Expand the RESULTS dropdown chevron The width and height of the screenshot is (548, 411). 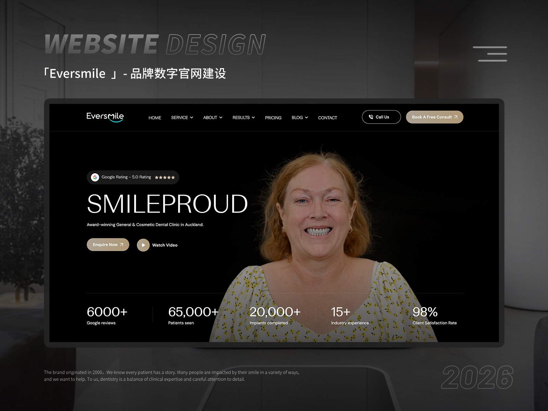[x=253, y=117]
